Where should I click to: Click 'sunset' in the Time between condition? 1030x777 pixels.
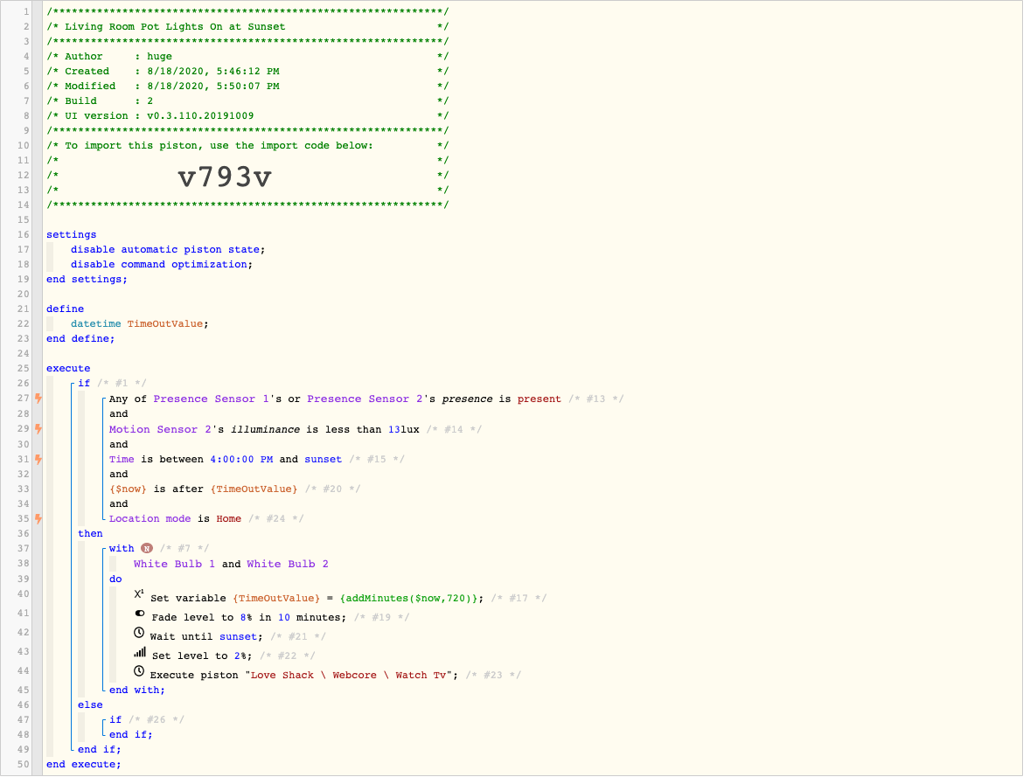[x=324, y=459]
